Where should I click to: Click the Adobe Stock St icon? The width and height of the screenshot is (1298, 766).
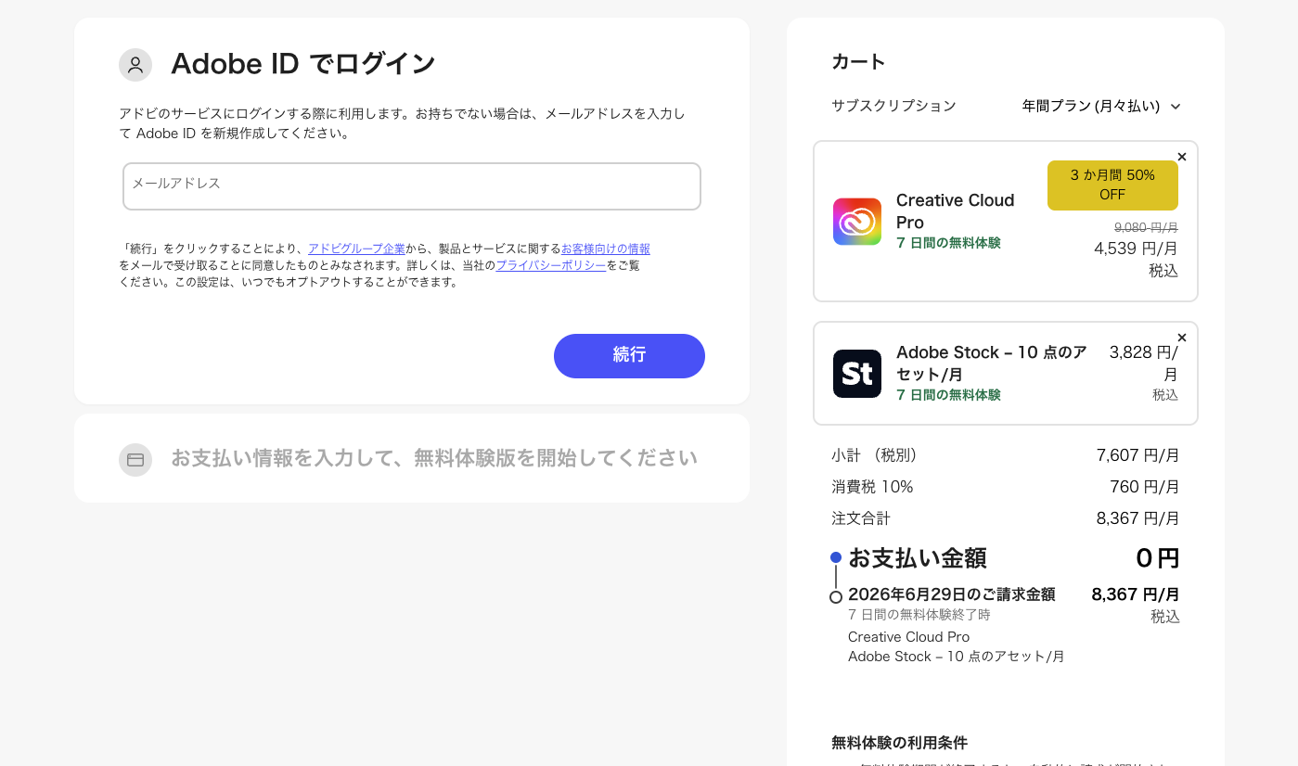tap(857, 374)
